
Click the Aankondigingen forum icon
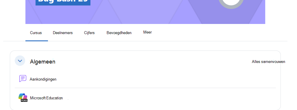click(23, 78)
